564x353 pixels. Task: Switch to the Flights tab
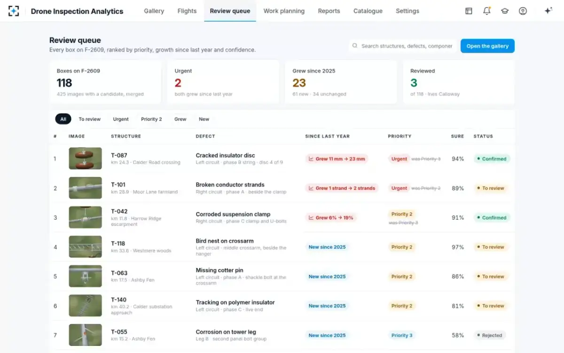click(187, 11)
